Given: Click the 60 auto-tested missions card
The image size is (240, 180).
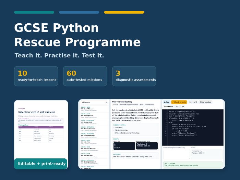Looking at the screenshot, I should 85,76.
